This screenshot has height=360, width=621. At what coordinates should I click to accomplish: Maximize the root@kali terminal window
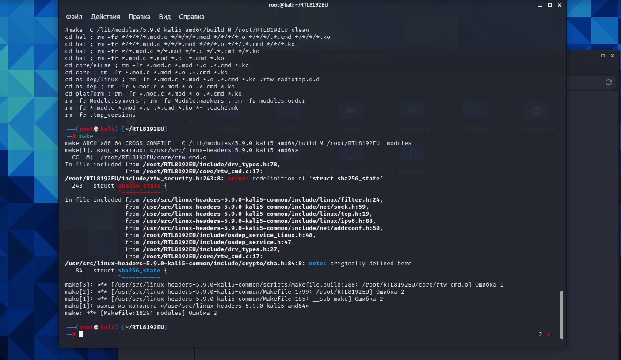[x=550, y=5]
